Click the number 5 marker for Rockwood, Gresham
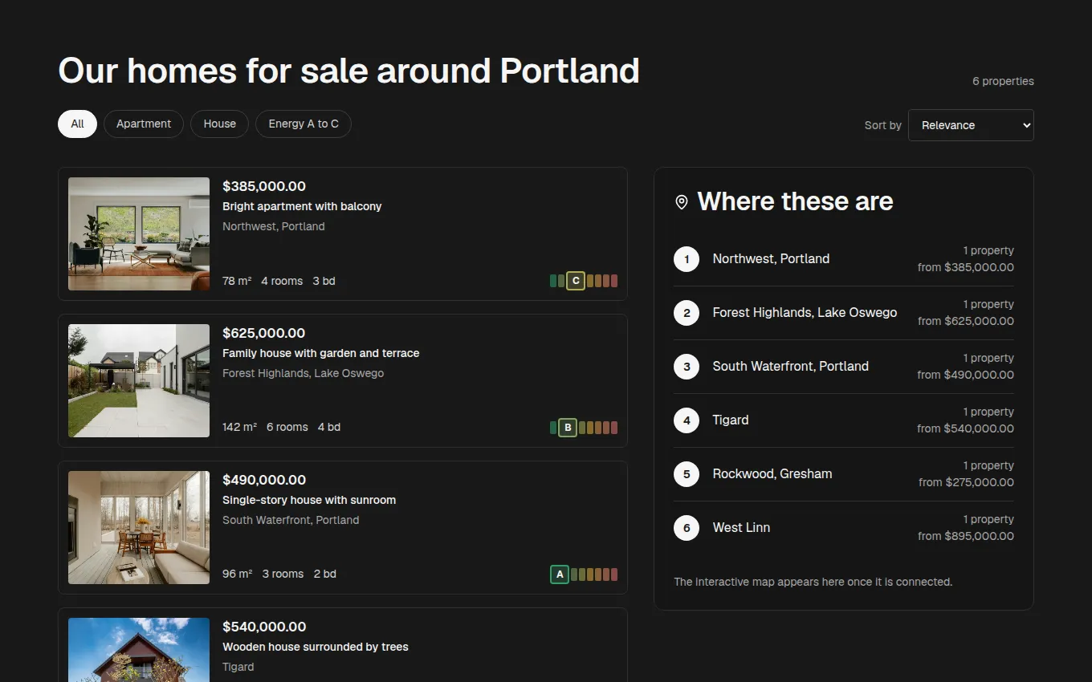 tap(687, 474)
